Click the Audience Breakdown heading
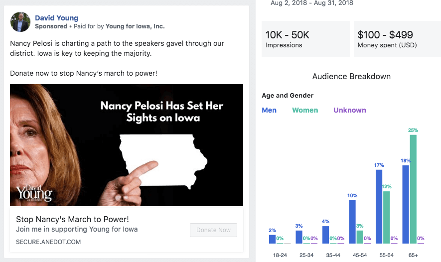The height and width of the screenshot is (262, 441). [351, 77]
